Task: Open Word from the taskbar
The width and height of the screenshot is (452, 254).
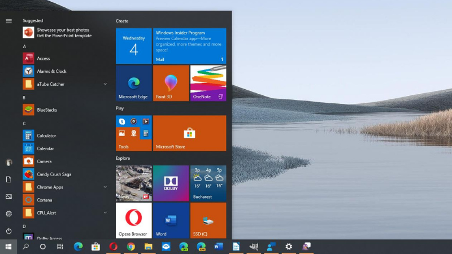Action: pyautogui.click(x=219, y=247)
